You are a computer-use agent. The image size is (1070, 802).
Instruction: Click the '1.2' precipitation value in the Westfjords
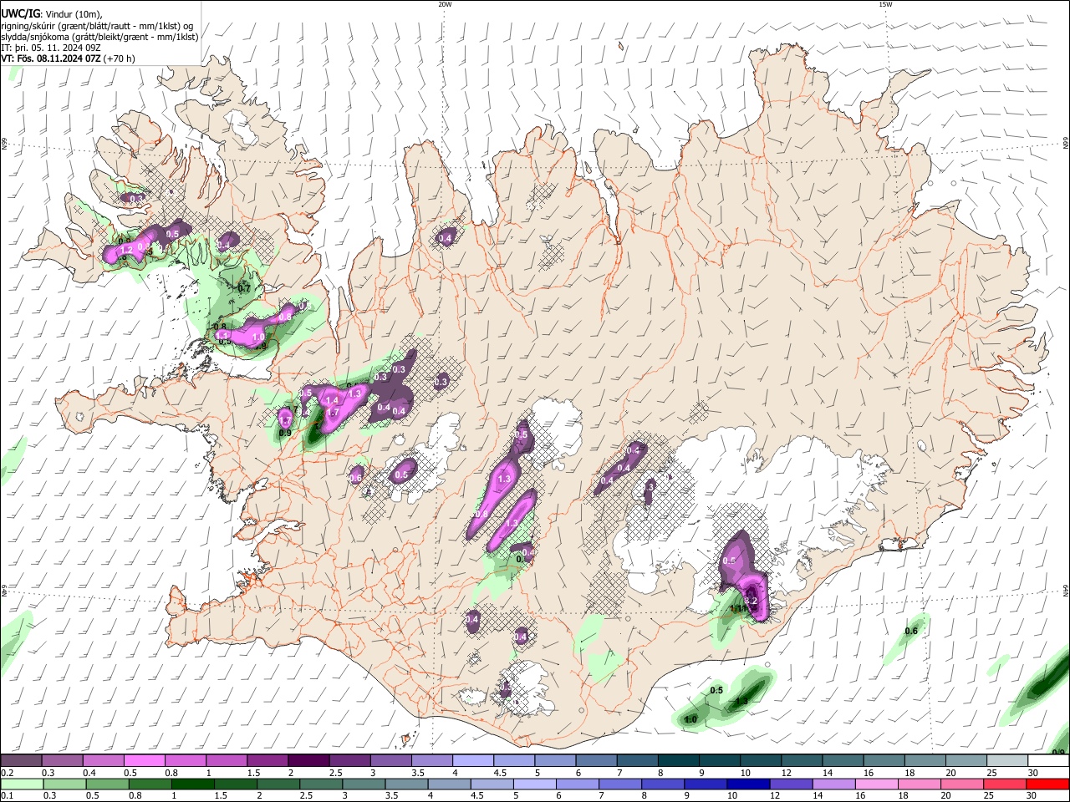tap(127, 250)
